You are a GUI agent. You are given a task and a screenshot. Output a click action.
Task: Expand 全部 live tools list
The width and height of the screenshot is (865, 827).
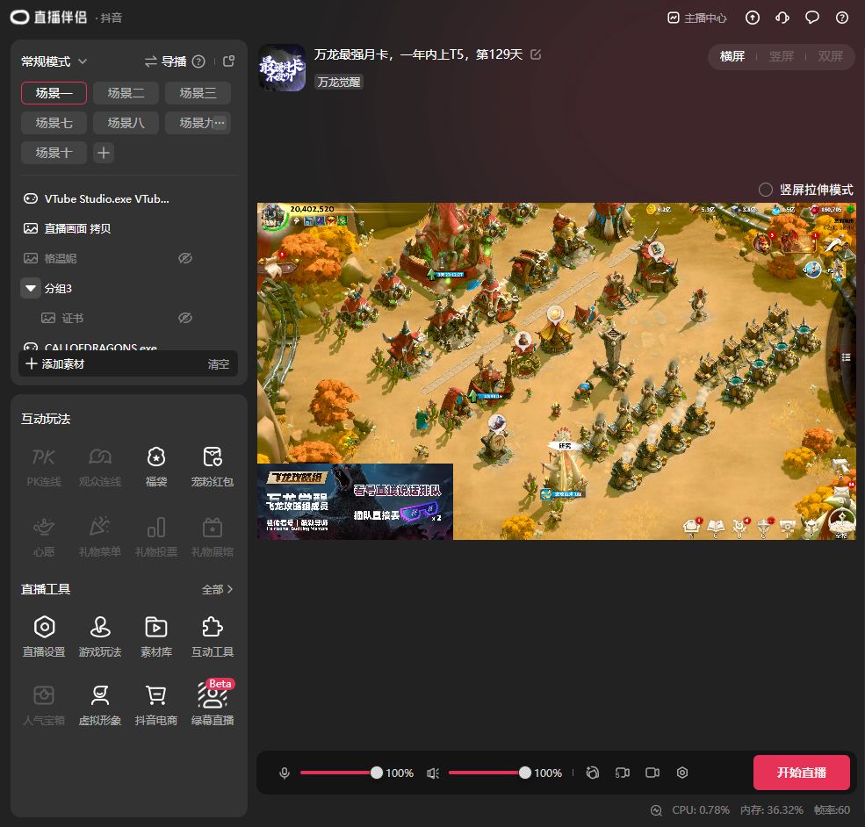tap(217, 590)
